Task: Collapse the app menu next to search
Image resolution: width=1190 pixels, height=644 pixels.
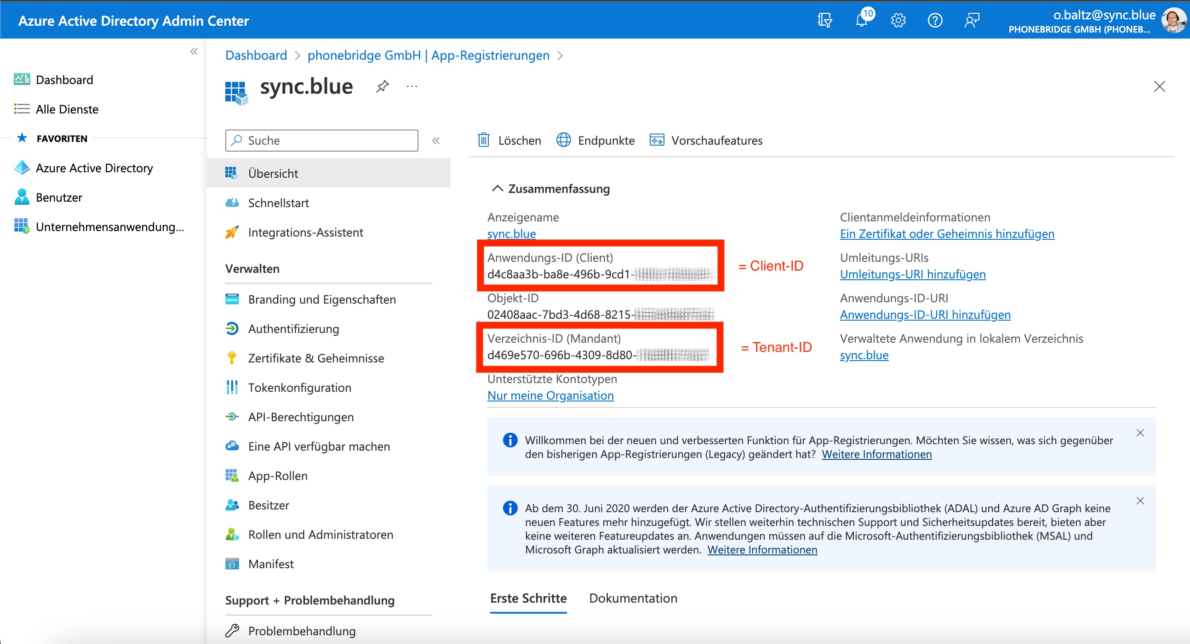Action: pyautogui.click(x=435, y=141)
